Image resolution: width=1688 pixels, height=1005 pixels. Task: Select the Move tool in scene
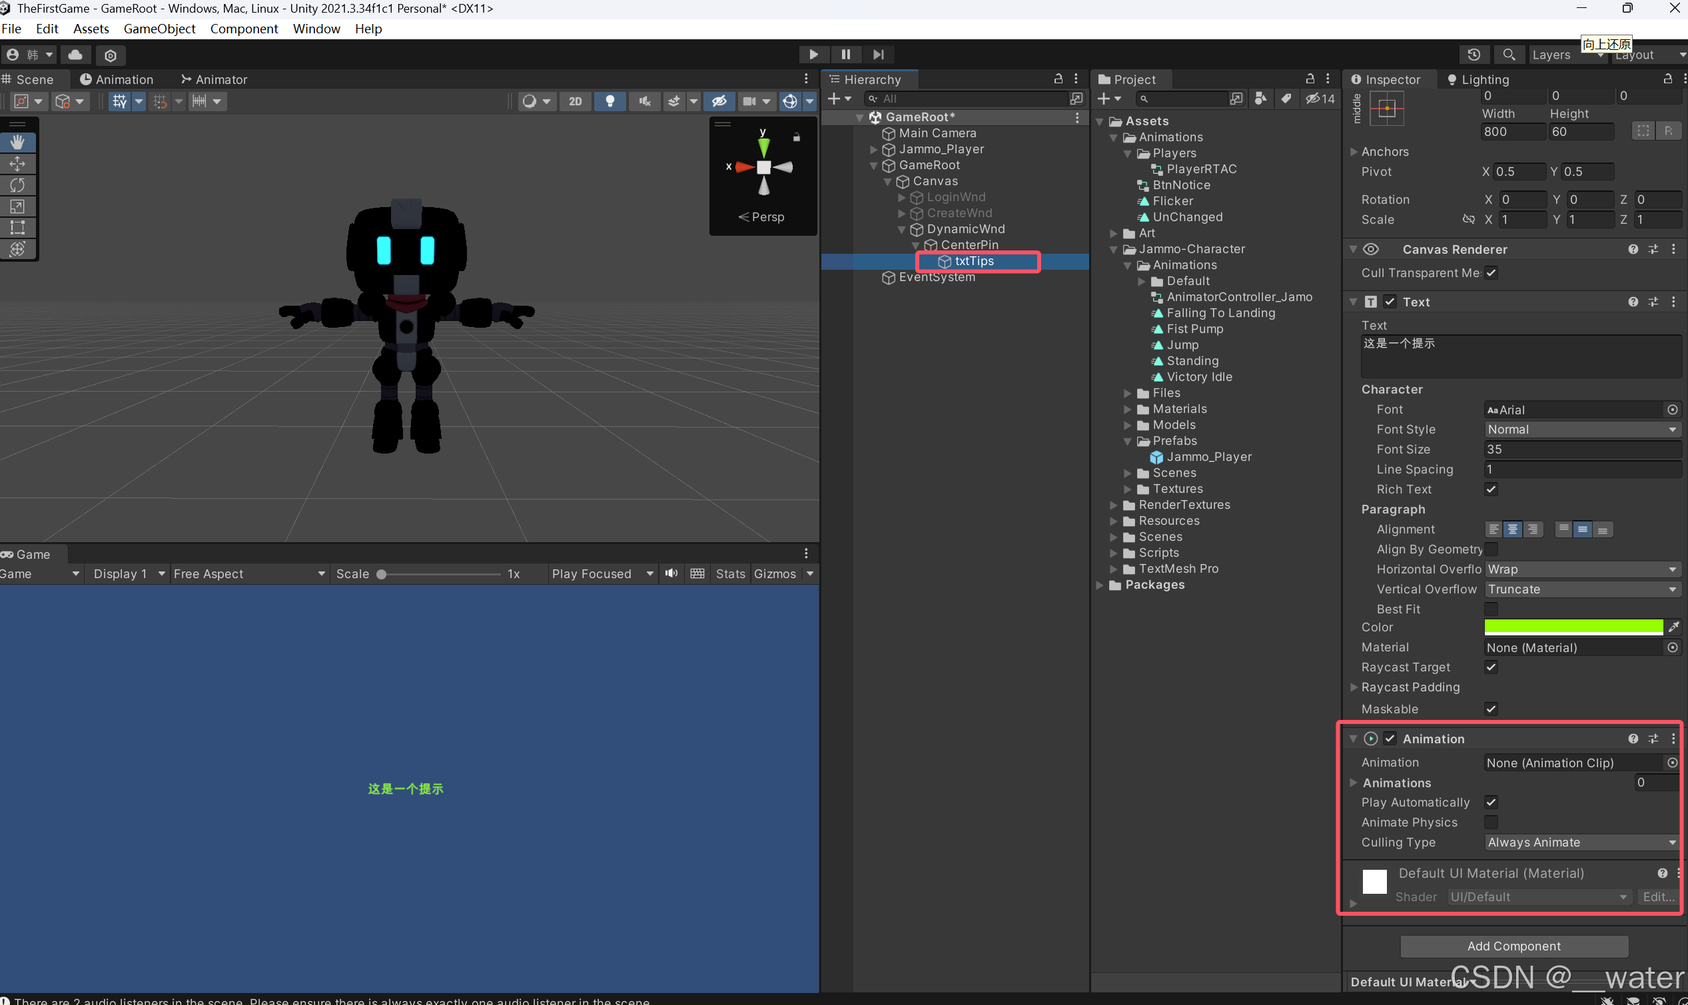coord(17,163)
